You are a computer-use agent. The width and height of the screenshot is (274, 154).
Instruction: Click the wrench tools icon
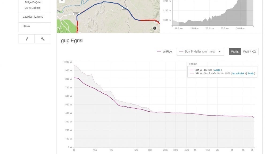tap(43, 39)
